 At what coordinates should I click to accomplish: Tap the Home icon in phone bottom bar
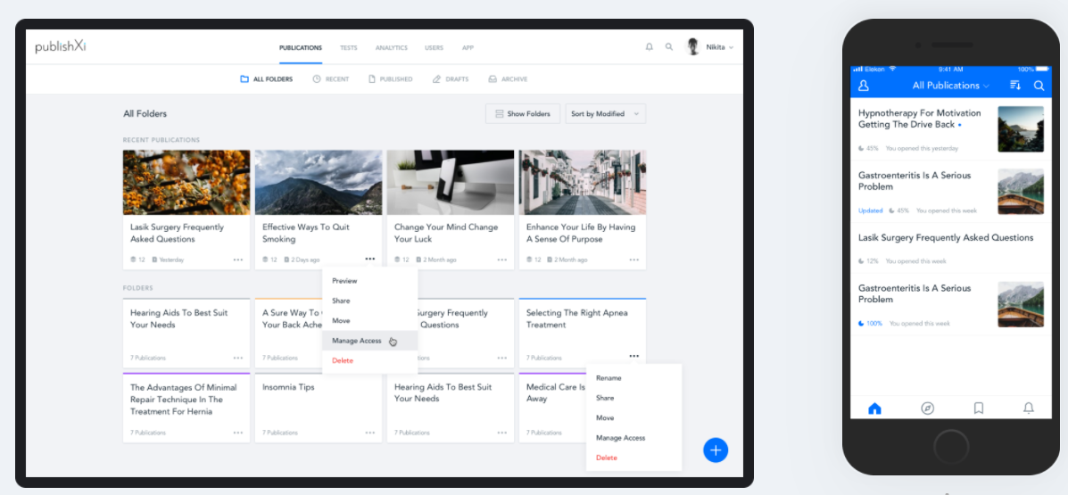click(875, 408)
